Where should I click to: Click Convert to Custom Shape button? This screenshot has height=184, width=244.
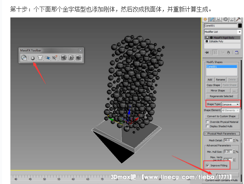click(221, 116)
